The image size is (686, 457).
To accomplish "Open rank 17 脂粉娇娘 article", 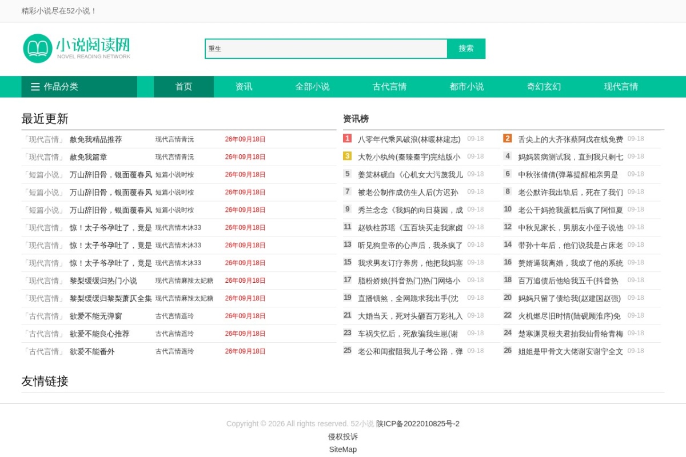I will pos(409,281).
